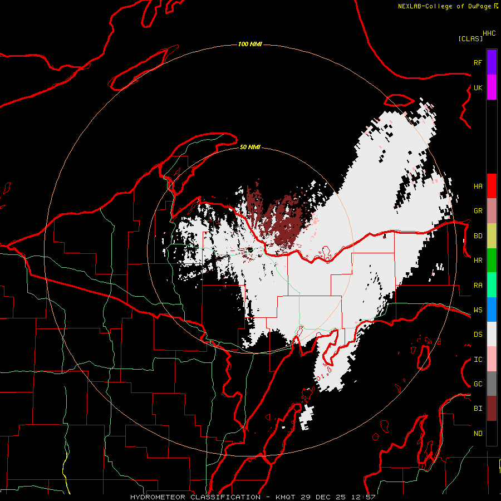
Task: Click the 'DS' legend label
Action: 478,335
